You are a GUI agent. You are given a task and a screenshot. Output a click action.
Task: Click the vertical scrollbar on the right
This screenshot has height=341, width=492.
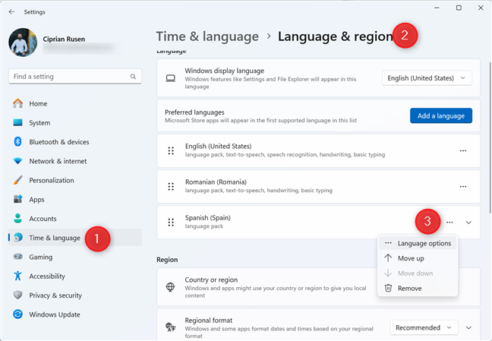pyautogui.click(x=490, y=138)
